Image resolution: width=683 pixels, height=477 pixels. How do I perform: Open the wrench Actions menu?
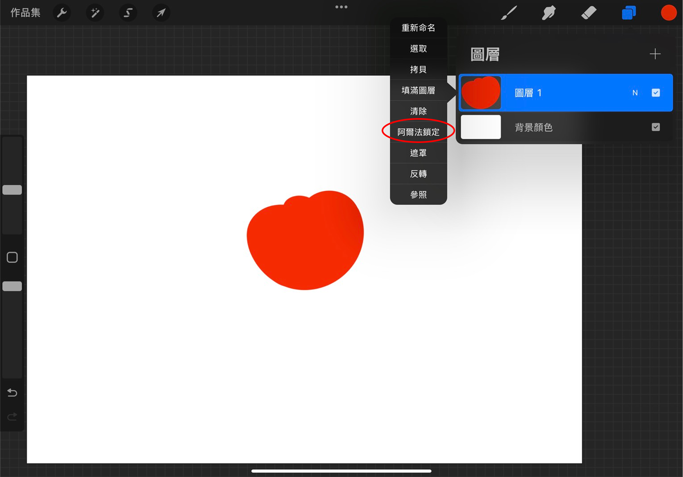click(x=61, y=13)
